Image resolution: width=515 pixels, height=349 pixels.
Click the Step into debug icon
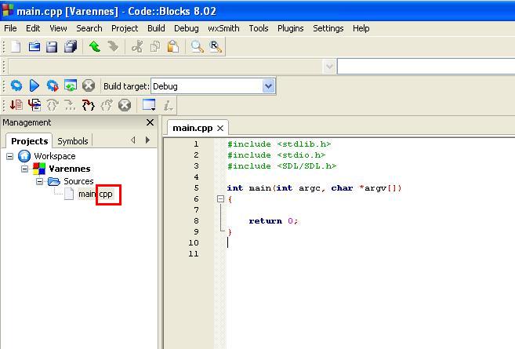coord(88,105)
